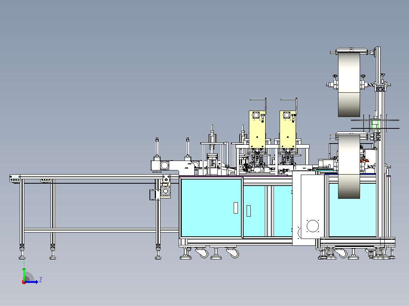Screen dimensions: 409x306
Task: Click the blue Z axis arrow
Action: 31,282
